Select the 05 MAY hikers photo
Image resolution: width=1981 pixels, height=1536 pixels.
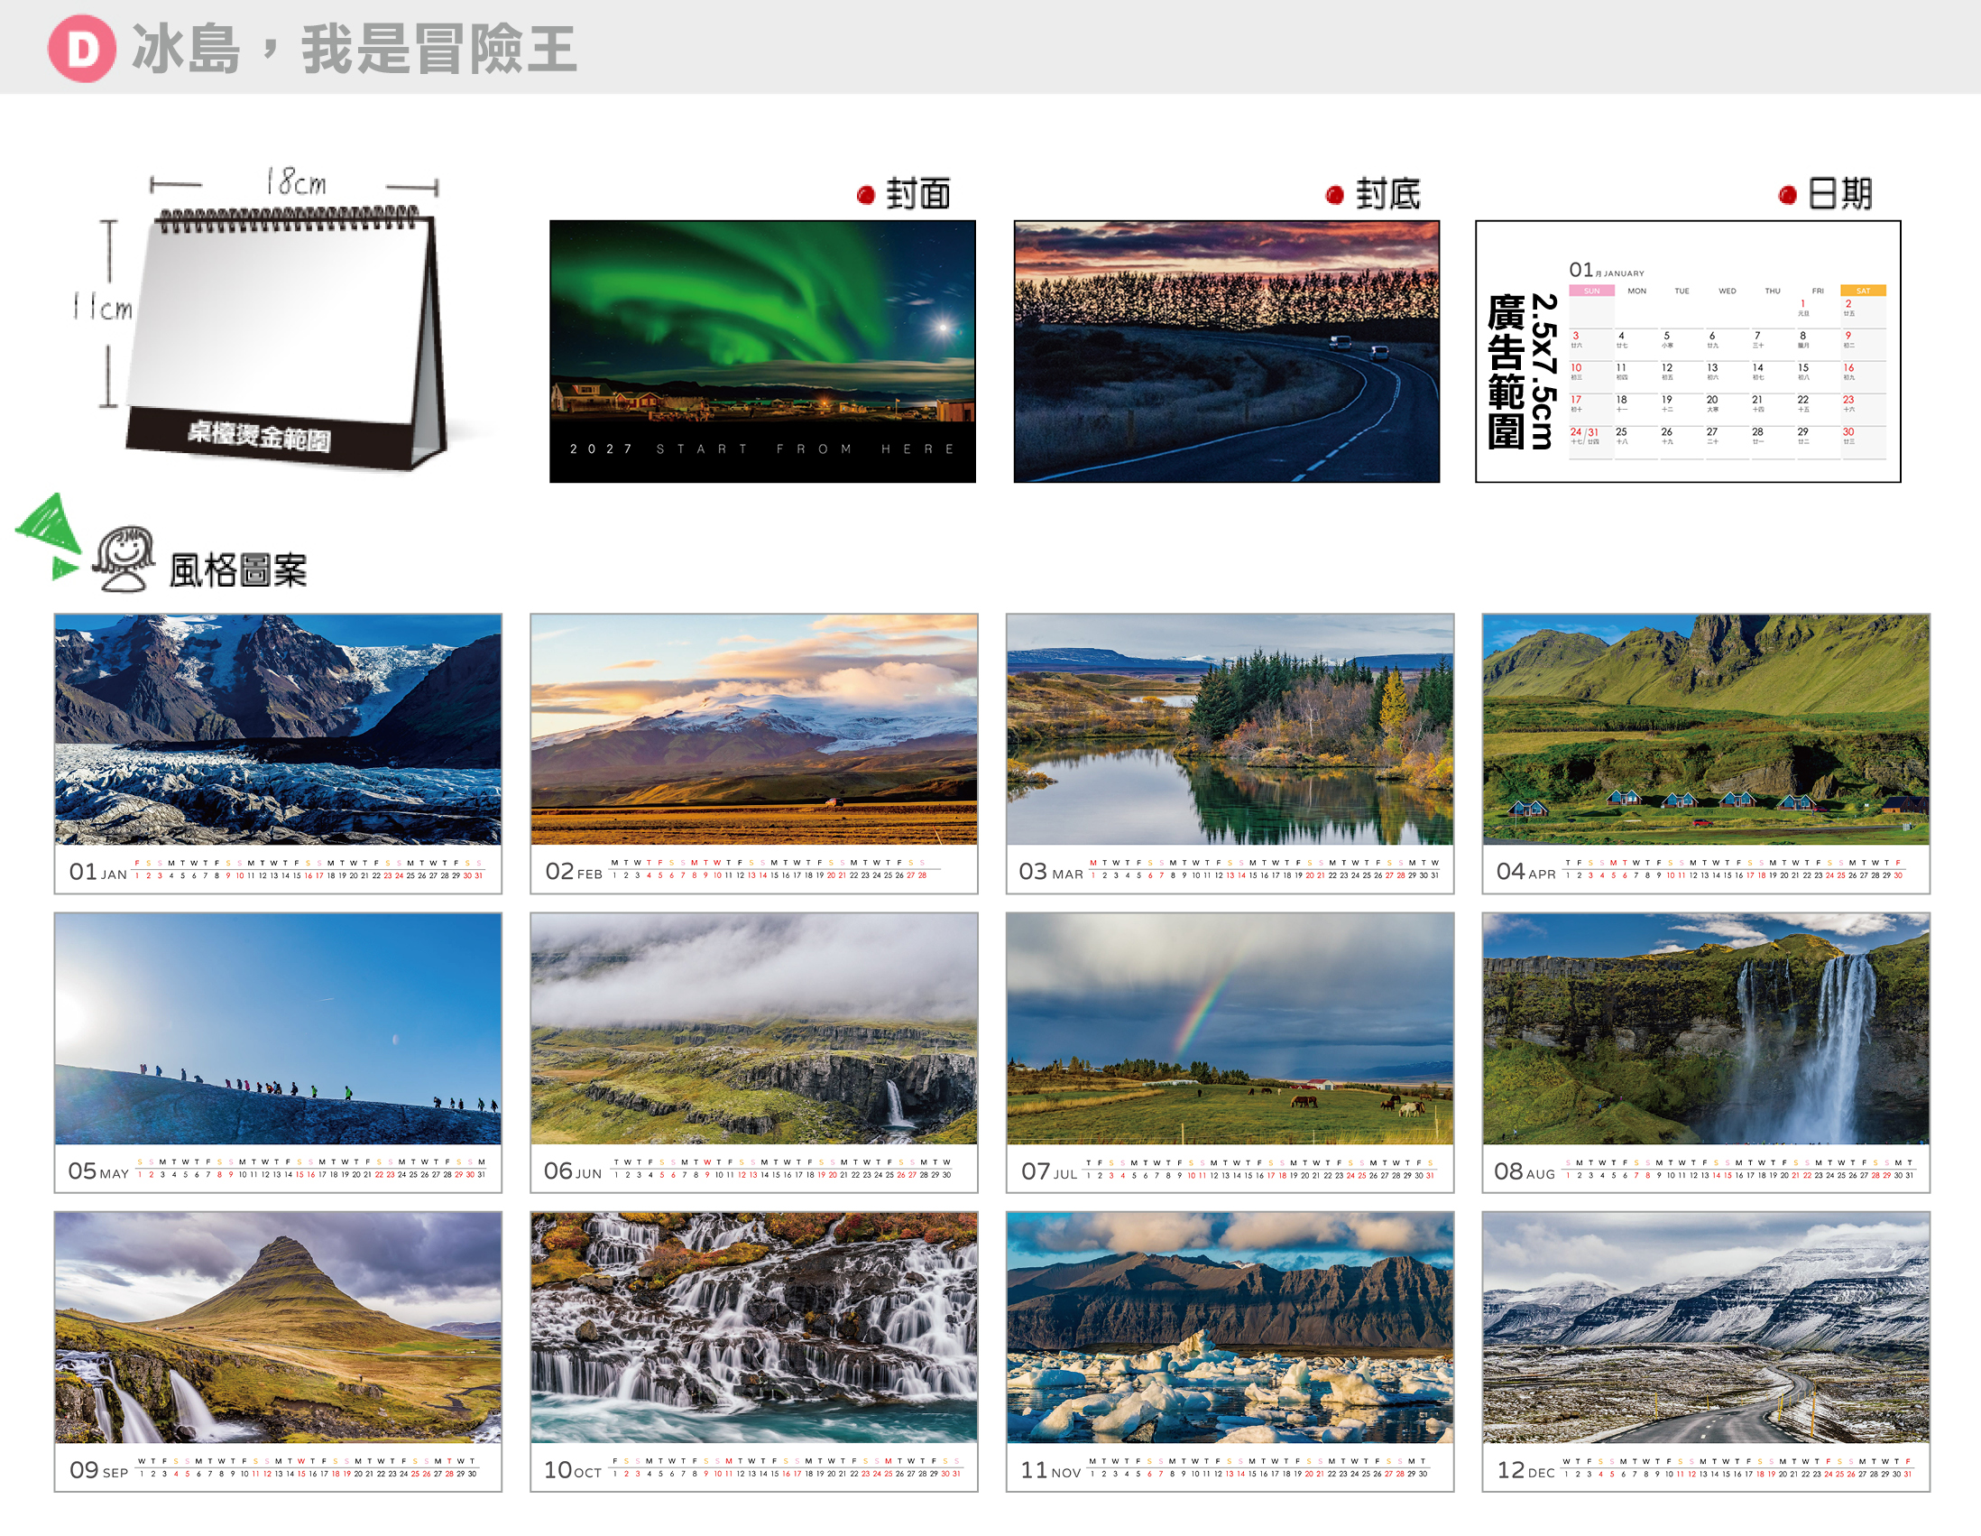pyautogui.click(x=278, y=1029)
